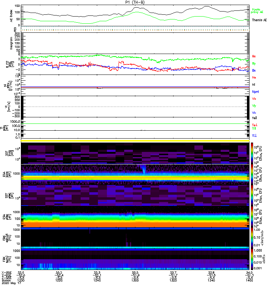Click the color bar beside FBK edc34 panel
This screenshot has width=270, height=288.
point(252,238)
